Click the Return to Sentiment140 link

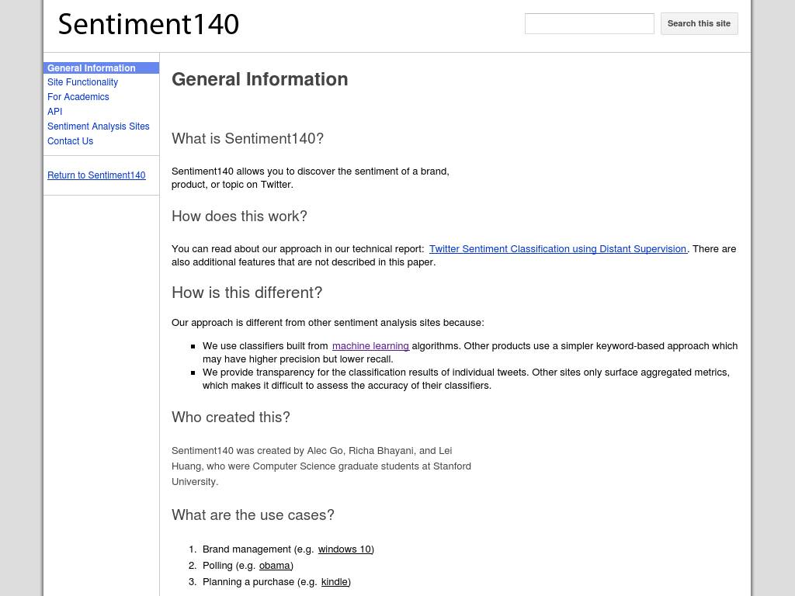pyautogui.click(x=96, y=175)
